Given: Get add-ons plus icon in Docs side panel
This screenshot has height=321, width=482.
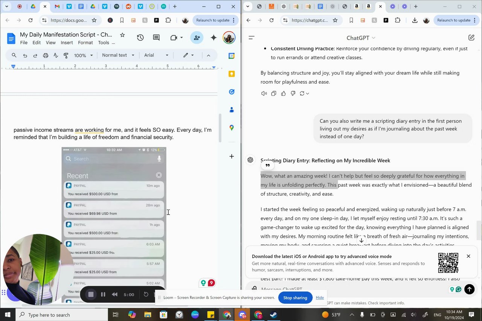Looking at the screenshot, I should 232,156.
